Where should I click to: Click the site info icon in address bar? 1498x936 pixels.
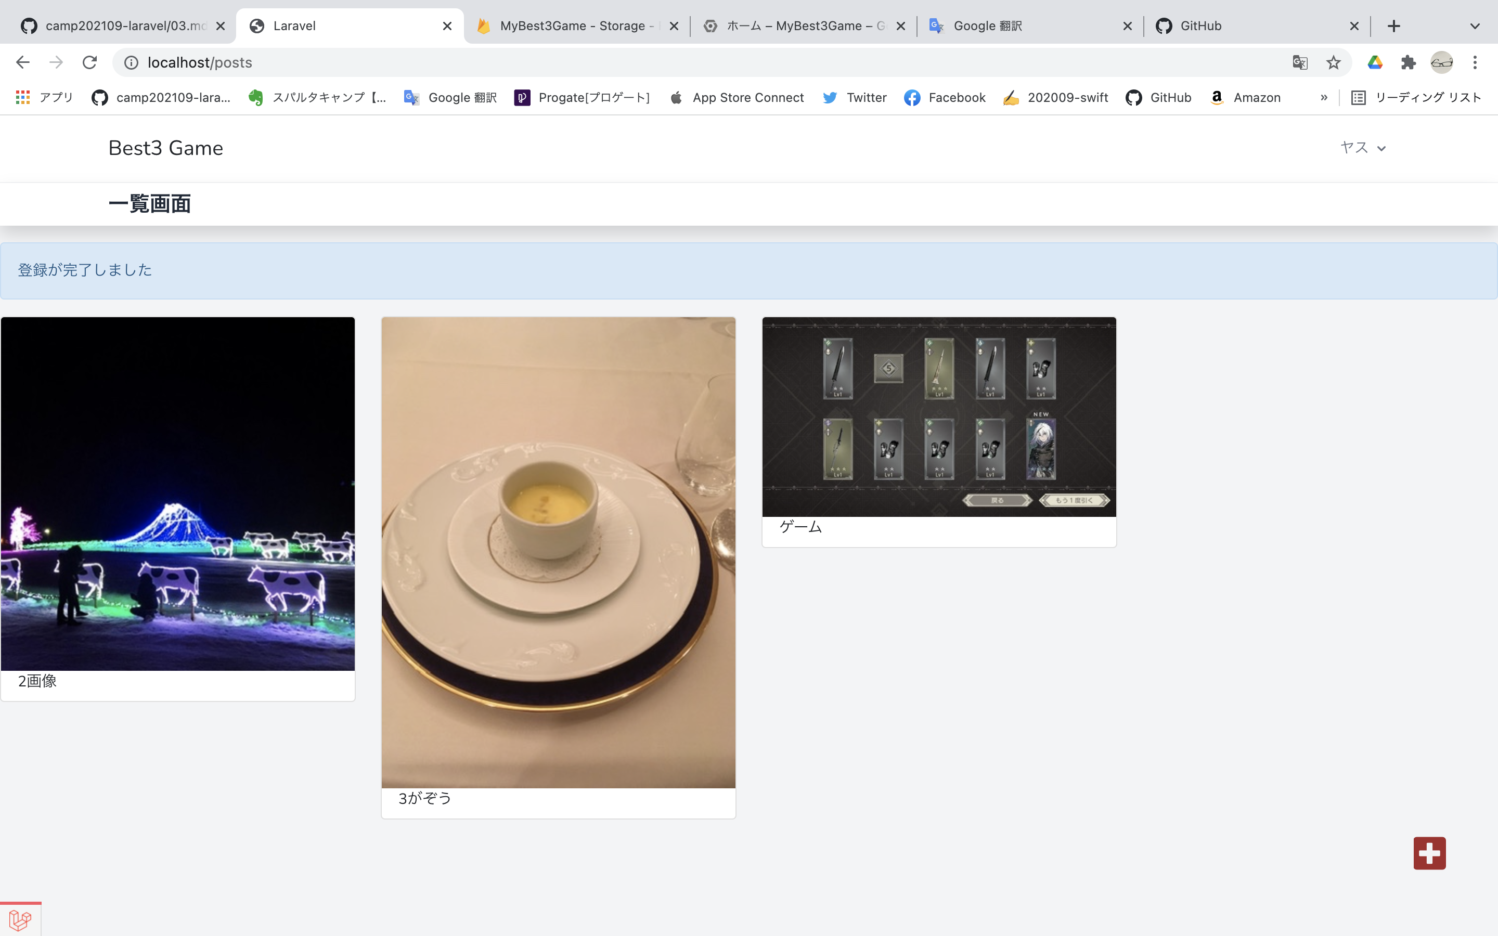(x=131, y=62)
